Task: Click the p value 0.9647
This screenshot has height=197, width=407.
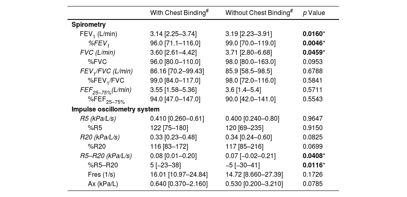Action: (311, 118)
